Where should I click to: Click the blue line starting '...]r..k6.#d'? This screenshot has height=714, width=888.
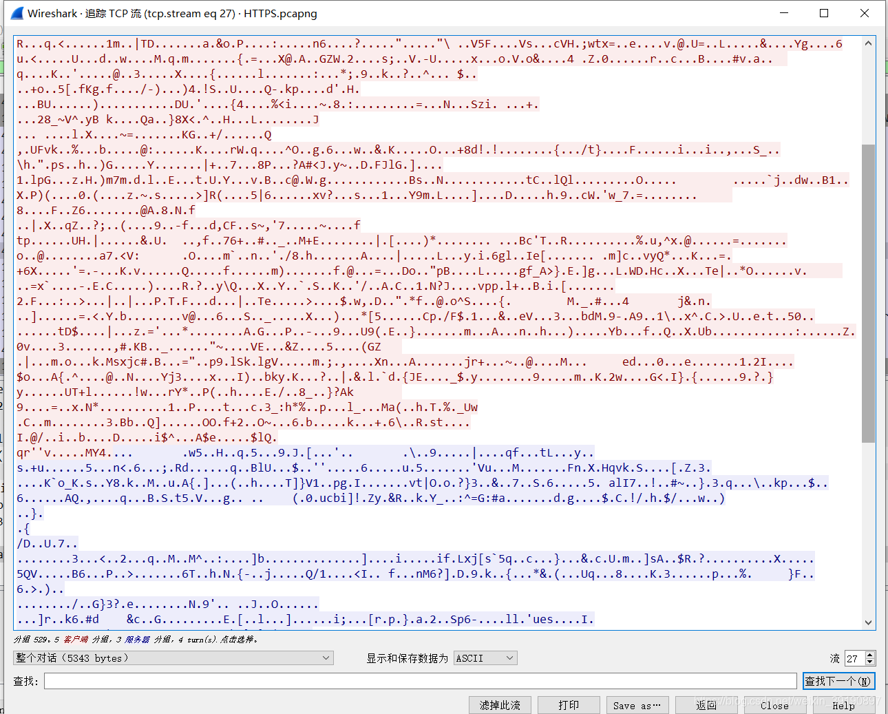[305, 619]
